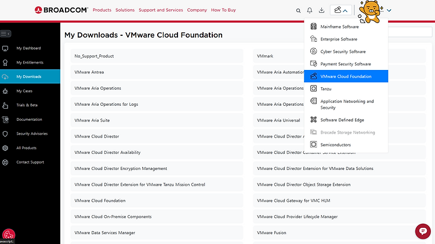Open the cookie preferences icon

[x=9, y=235]
